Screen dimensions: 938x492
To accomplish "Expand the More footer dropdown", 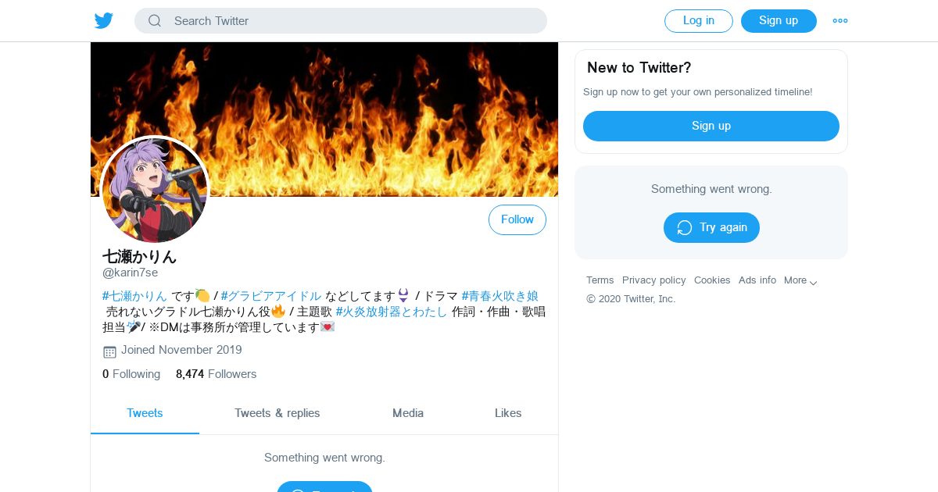I will point(800,280).
